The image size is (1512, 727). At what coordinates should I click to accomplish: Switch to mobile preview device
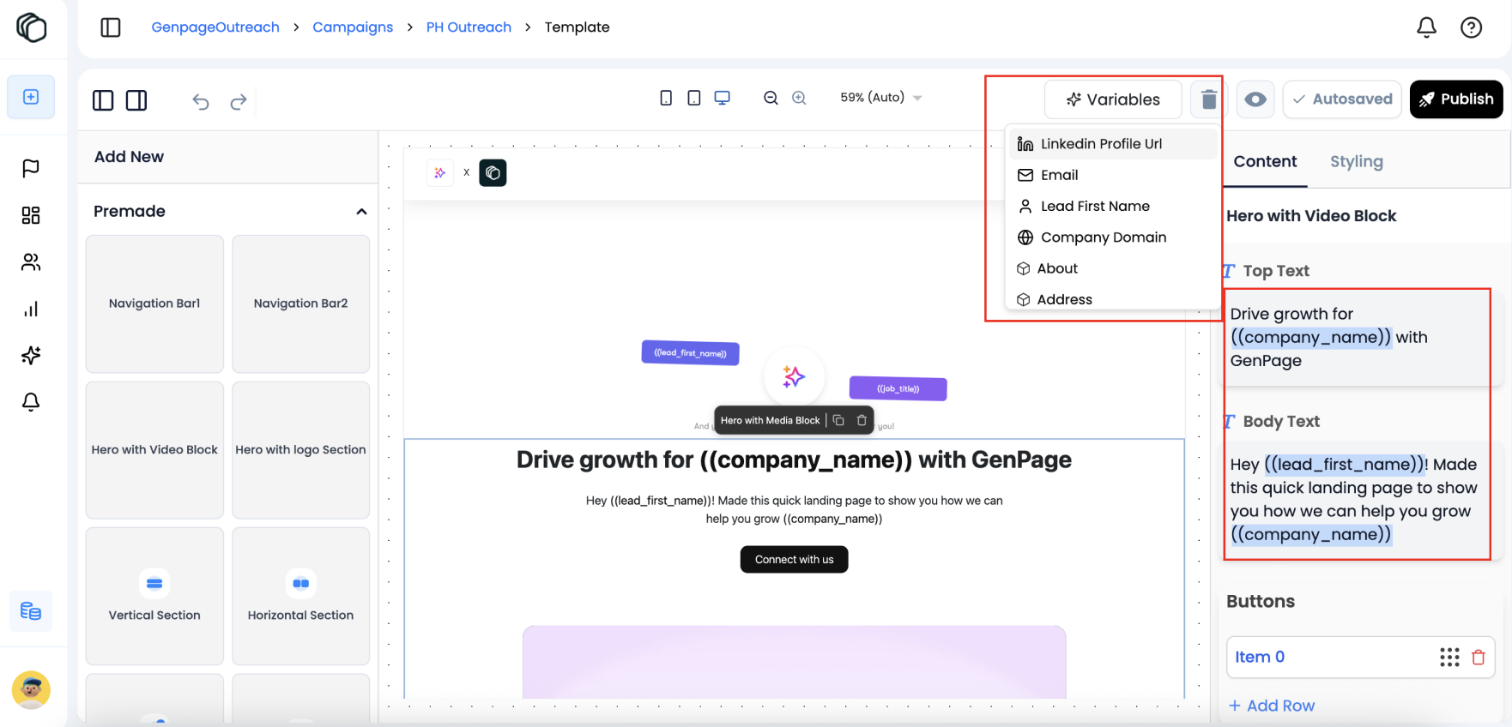point(666,98)
